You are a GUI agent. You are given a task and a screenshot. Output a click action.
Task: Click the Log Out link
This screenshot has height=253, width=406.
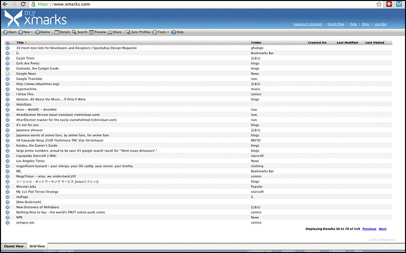(381, 24)
